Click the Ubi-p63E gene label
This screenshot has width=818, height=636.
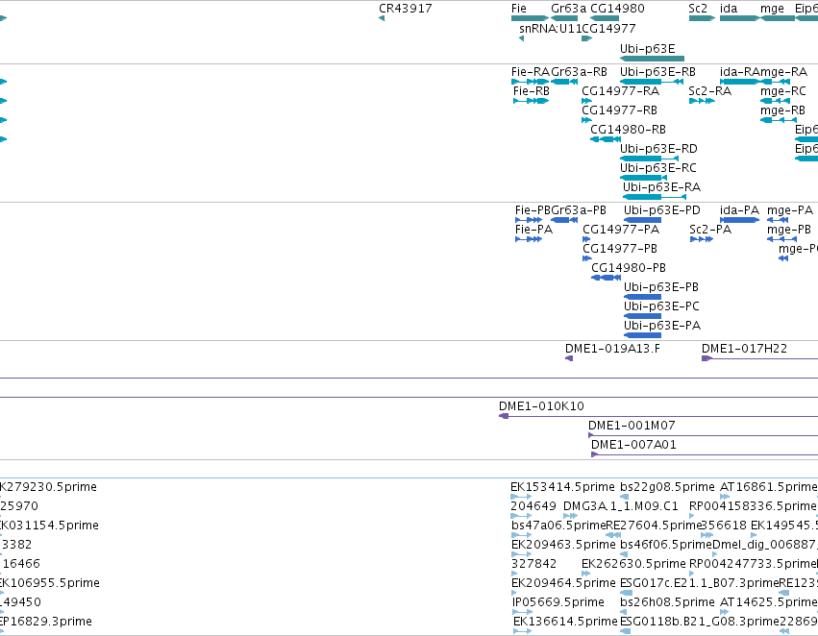[x=648, y=48]
